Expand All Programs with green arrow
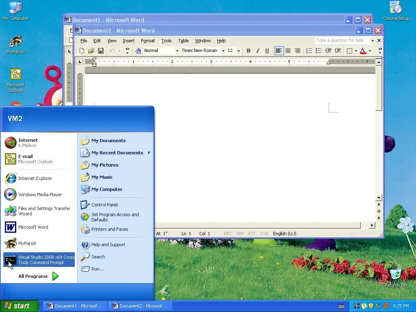This screenshot has width=416, height=312. pyautogui.click(x=39, y=276)
